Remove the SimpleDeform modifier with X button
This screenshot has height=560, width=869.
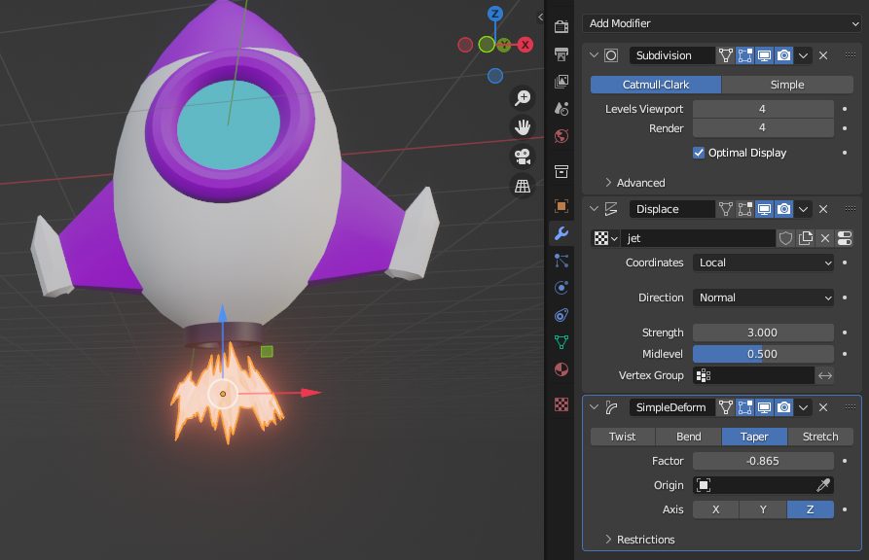point(822,407)
